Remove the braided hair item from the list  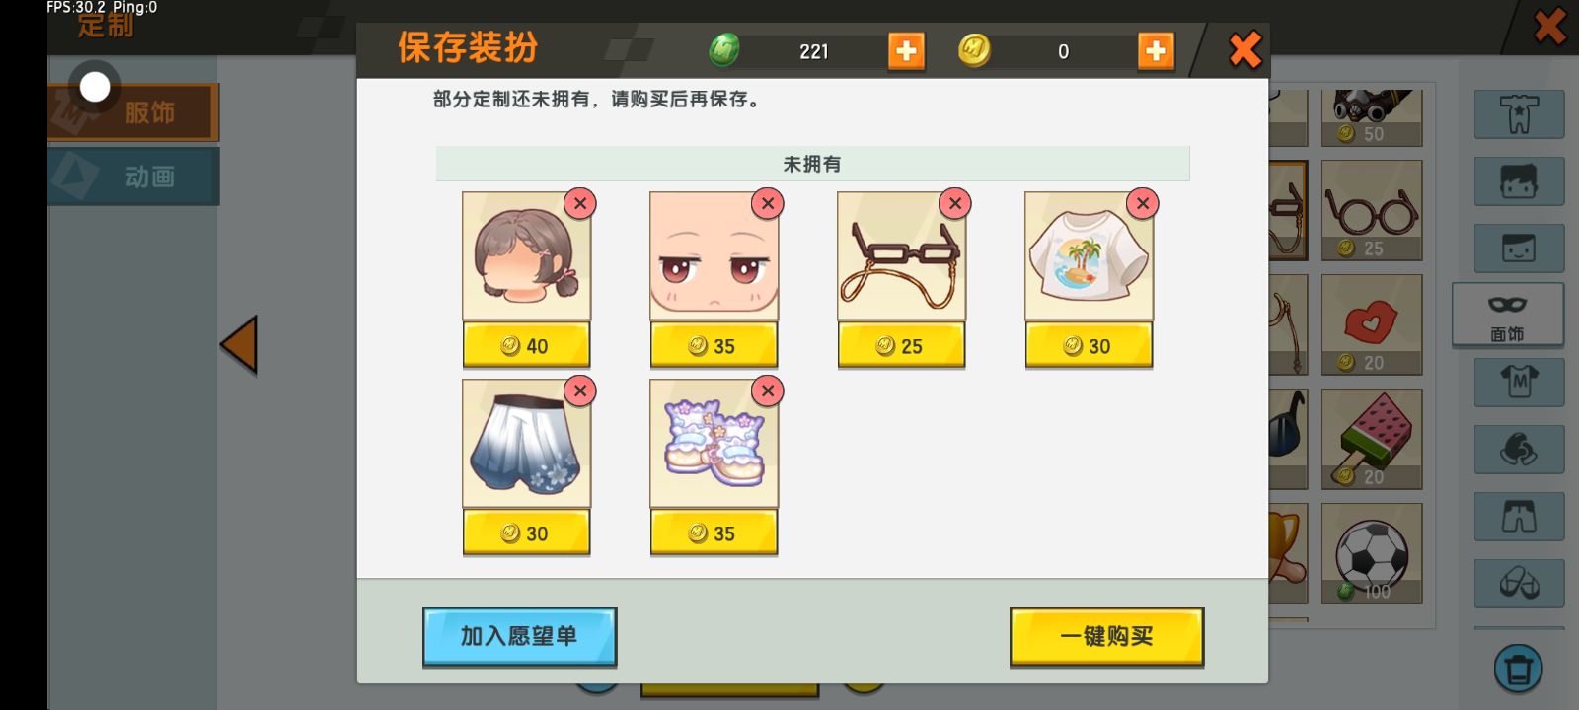(x=580, y=203)
